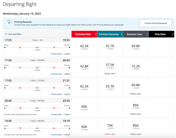Preview seats for 23:33 arrival flight
This screenshot has height=138, width=176.
[x=56, y=115]
